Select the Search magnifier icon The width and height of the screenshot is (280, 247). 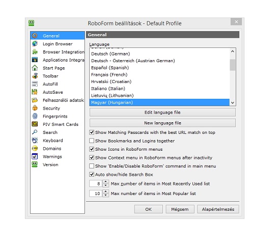[x=35, y=132]
